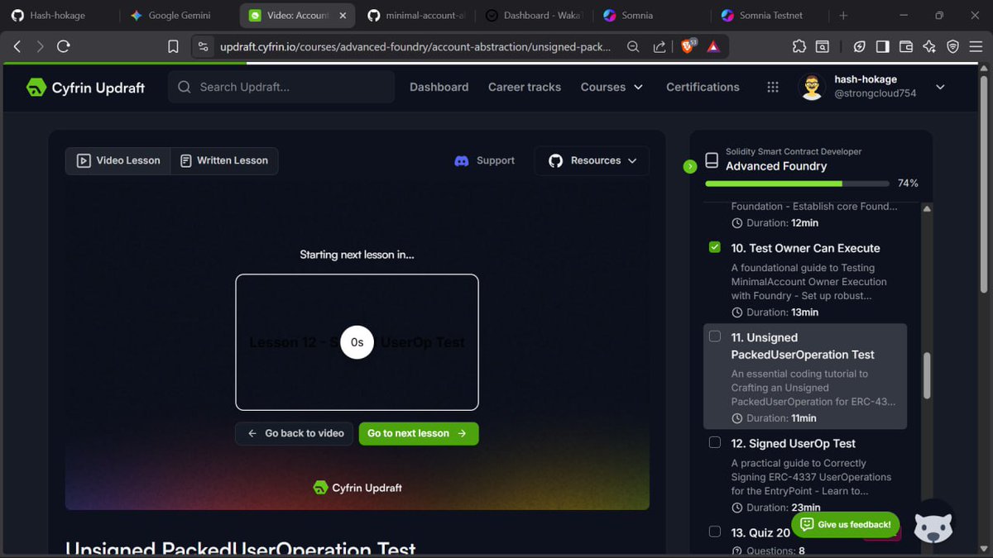Toggle the browser sidebar panel icon
Image resolution: width=993 pixels, height=558 pixels.
[883, 47]
